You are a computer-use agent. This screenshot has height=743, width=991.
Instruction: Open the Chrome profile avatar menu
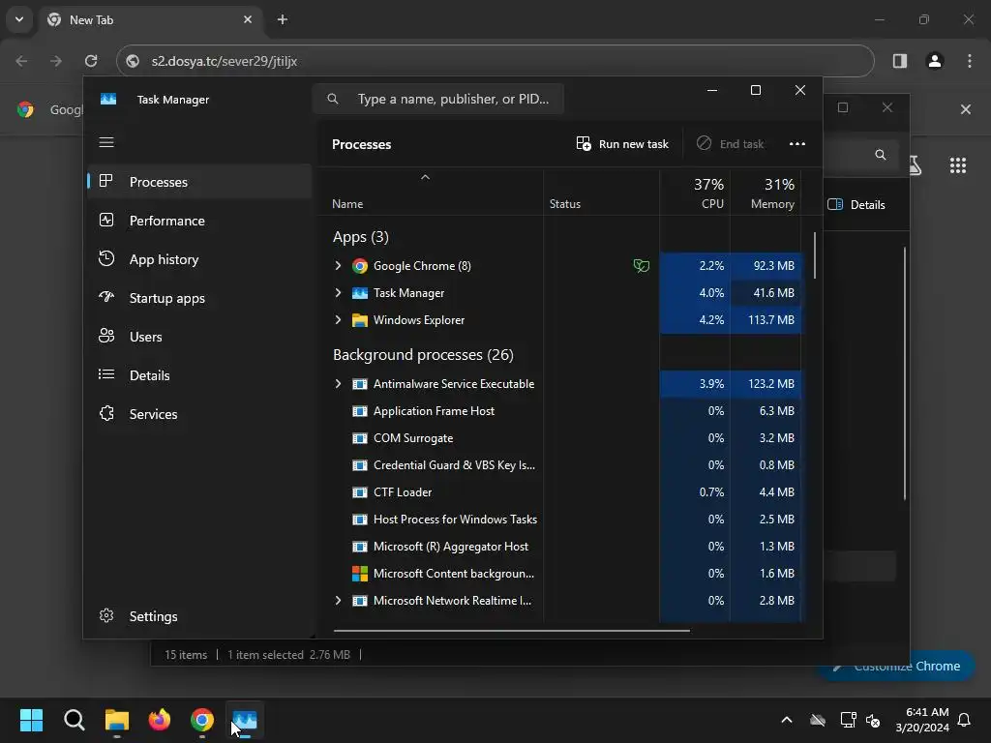[935, 61]
